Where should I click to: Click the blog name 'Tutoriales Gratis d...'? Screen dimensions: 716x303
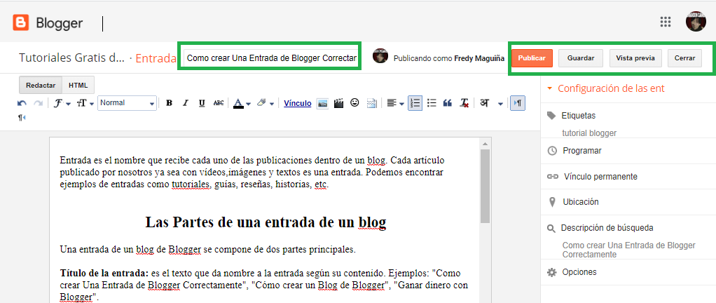coord(71,58)
